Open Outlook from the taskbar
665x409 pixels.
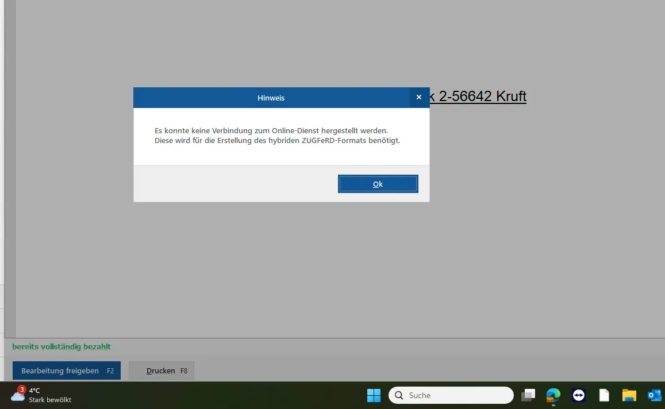coord(654,395)
